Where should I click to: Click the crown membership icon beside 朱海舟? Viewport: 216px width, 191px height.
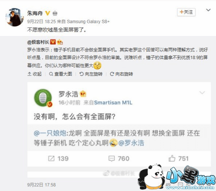pos(55,13)
